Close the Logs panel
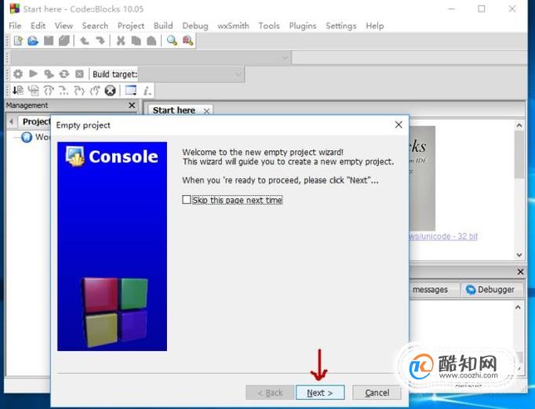This screenshot has width=535, height=409. (x=520, y=272)
